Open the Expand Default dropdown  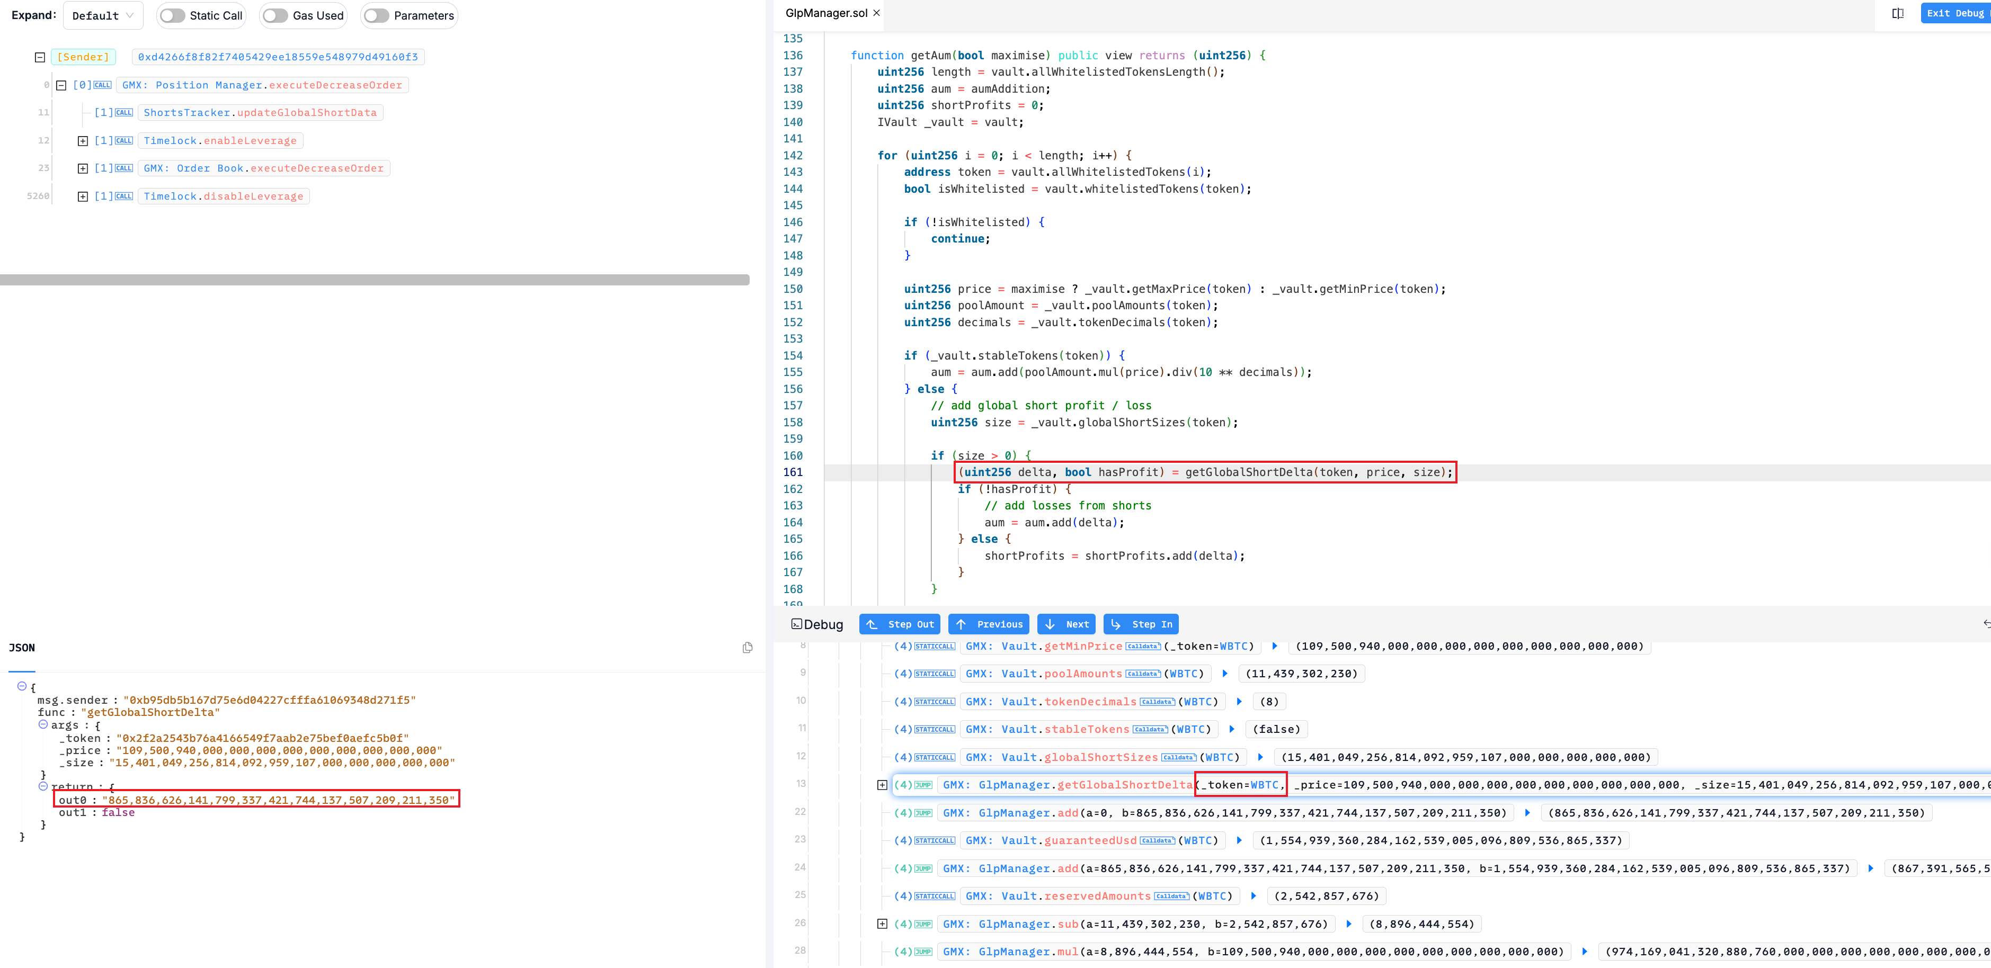(102, 15)
